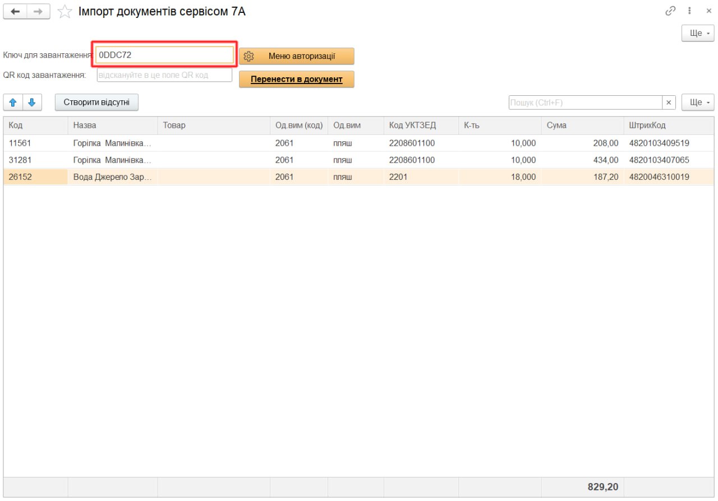The width and height of the screenshot is (718, 501).
Task: Close the import documents form
Action: (708, 11)
